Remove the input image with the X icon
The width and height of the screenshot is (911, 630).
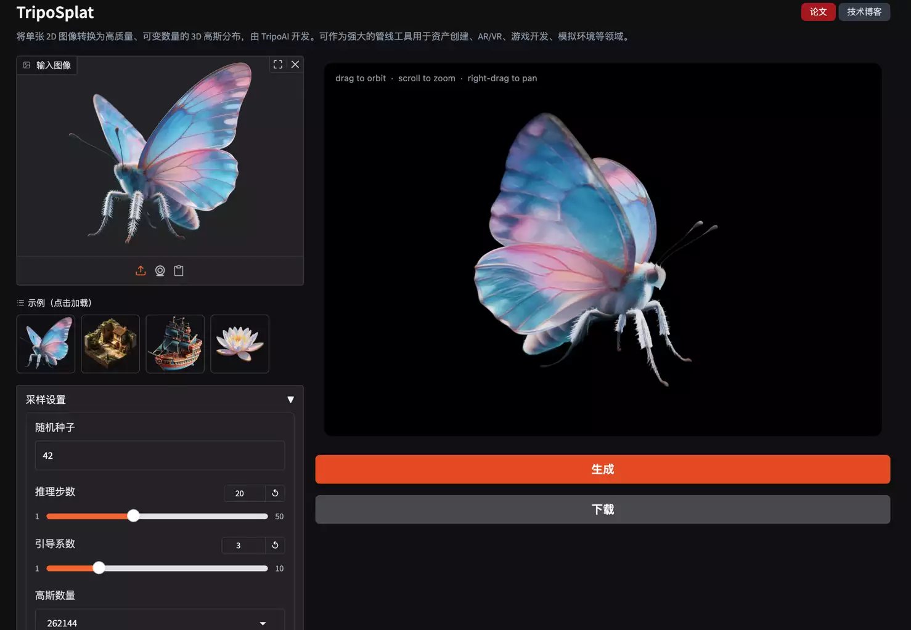click(295, 65)
